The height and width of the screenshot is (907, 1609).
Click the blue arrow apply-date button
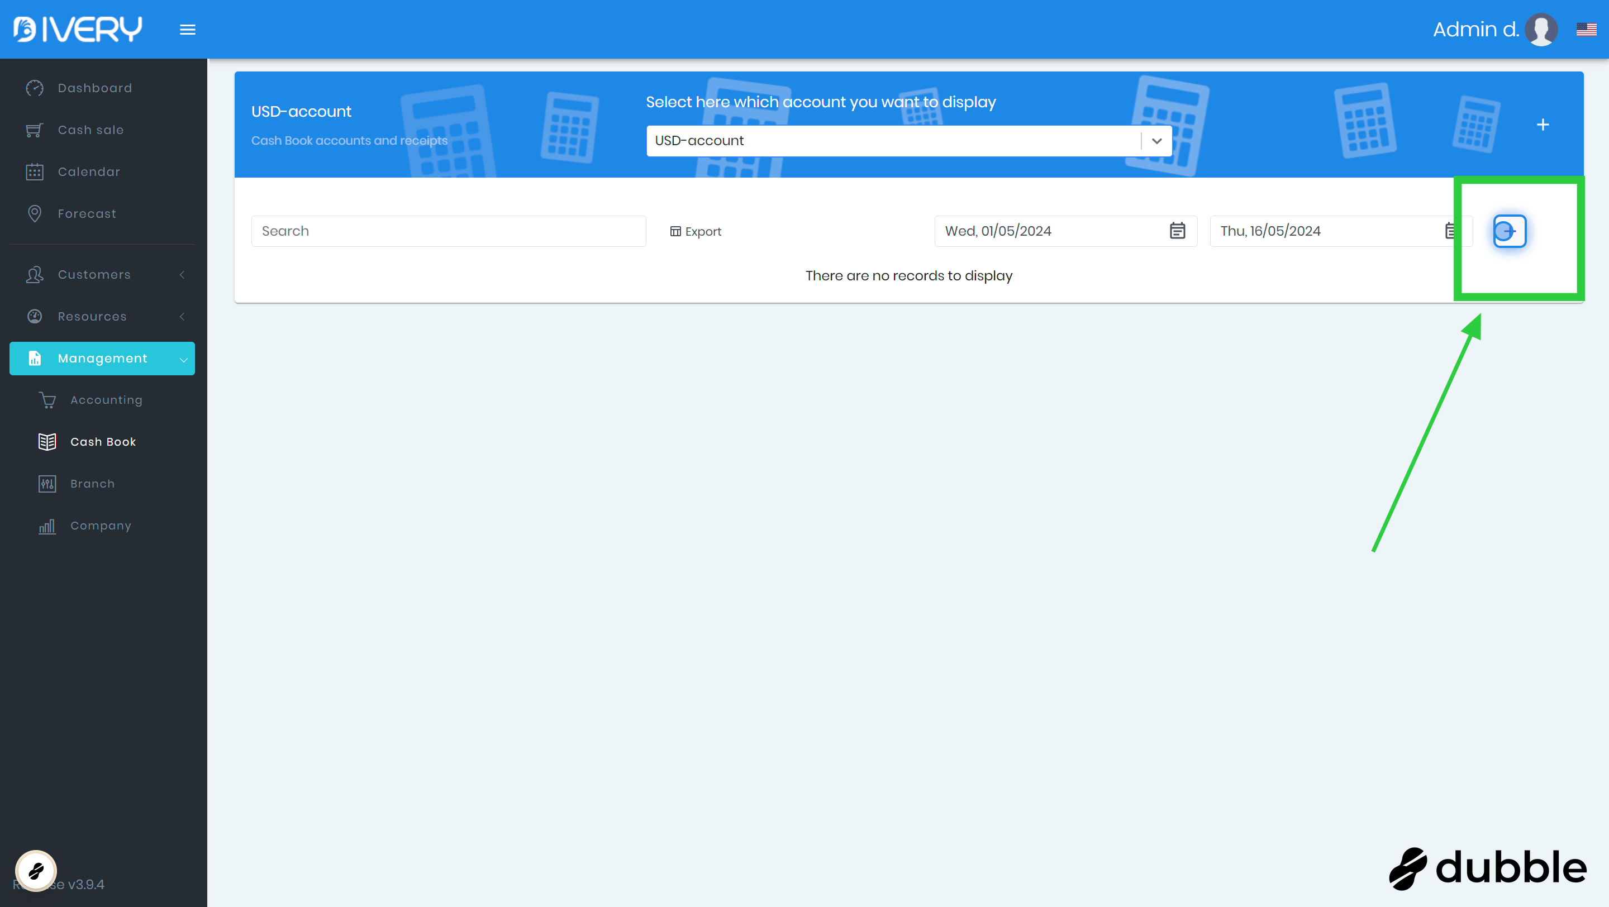click(x=1508, y=231)
